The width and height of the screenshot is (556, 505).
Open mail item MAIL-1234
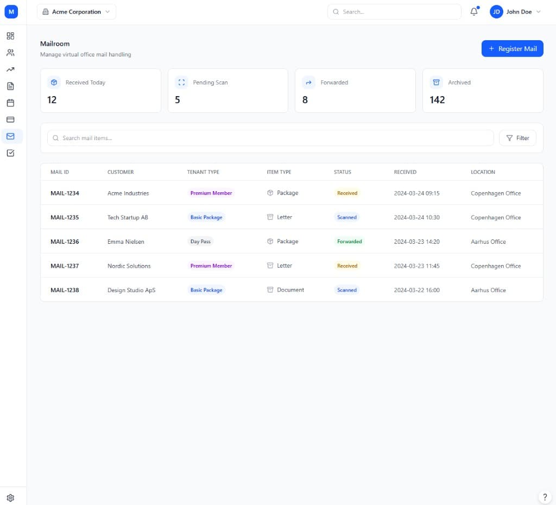point(65,193)
